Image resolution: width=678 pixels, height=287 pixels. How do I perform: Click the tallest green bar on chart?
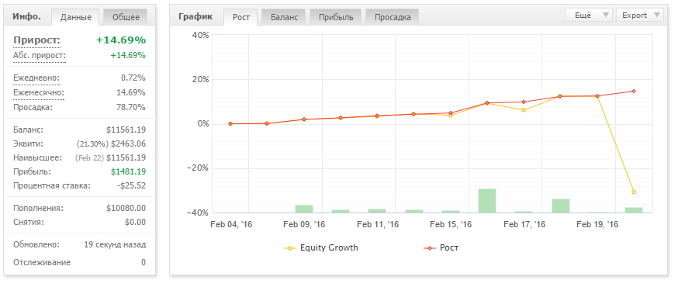coord(487,201)
